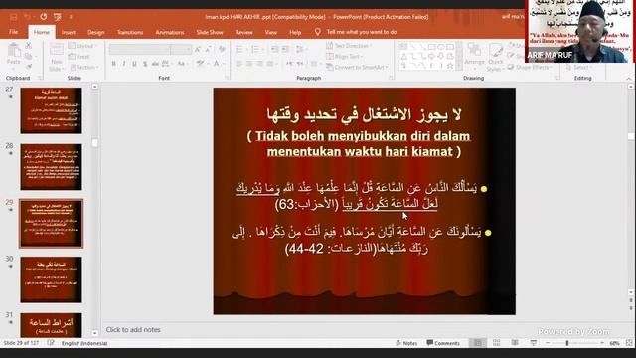Pick the star shape in the shapes gallery

point(450,66)
